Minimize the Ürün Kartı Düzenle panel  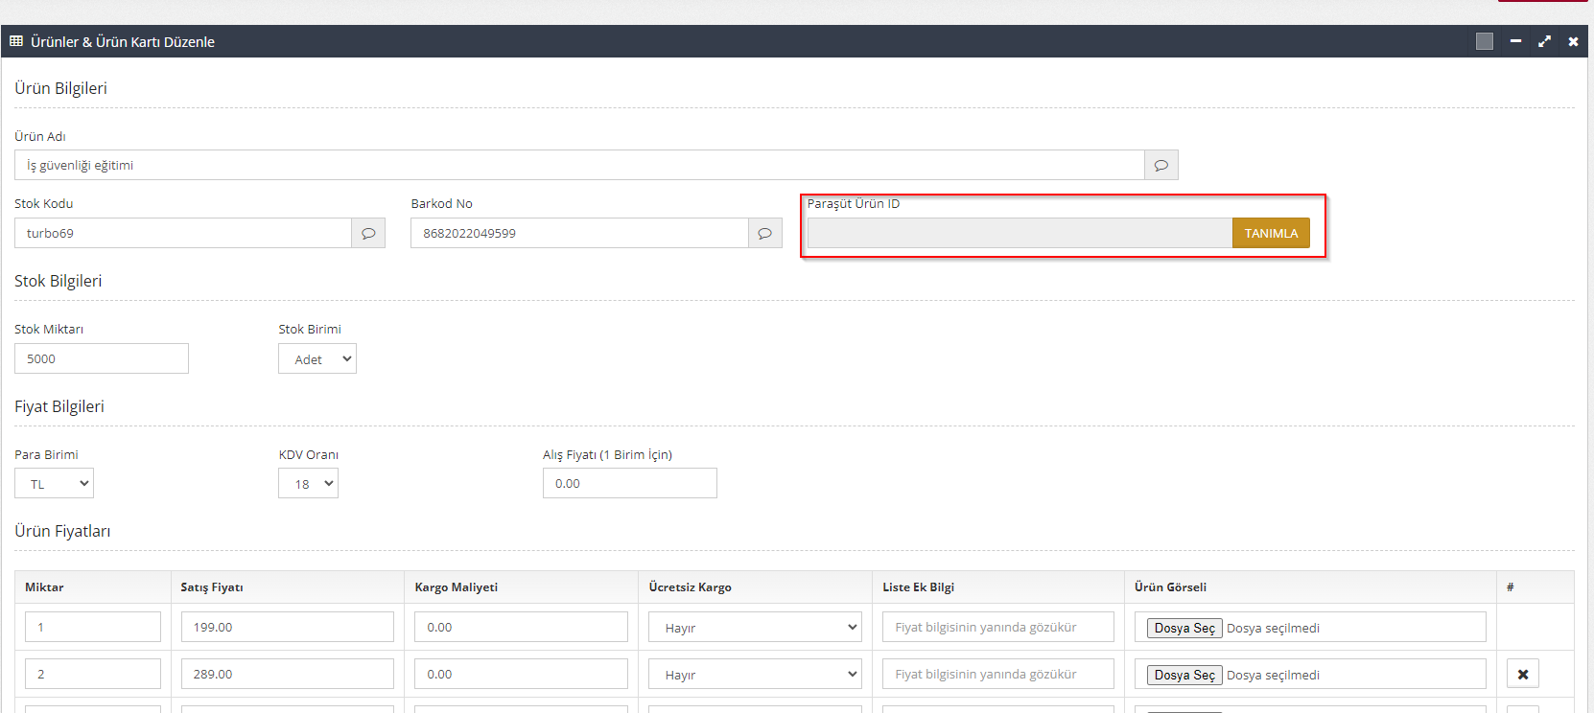click(1515, 41)
